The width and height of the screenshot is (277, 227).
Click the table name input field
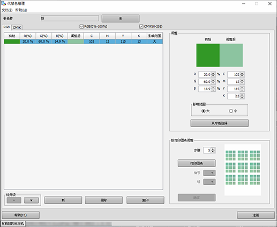[70, 18]
